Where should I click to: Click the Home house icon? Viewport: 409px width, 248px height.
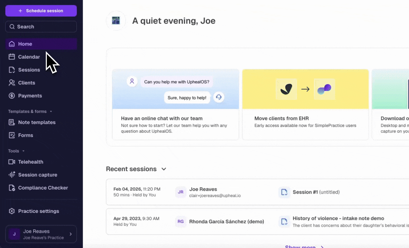12,44
